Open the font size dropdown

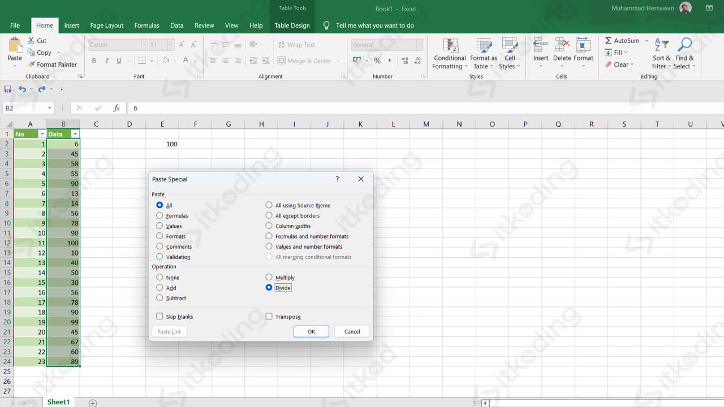(171, 45)
